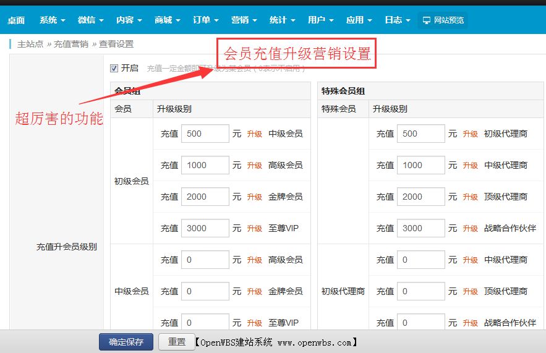Focus the 500 field for 中级会员 upgrade
The height and width of the screenshot is (353, 546).
click(x=205, y=134)
